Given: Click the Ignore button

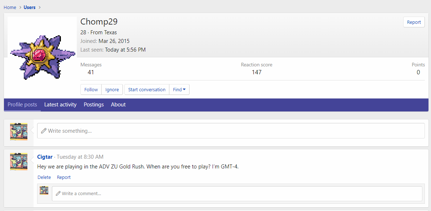Looking at the screenshot, I should (112, 89).
